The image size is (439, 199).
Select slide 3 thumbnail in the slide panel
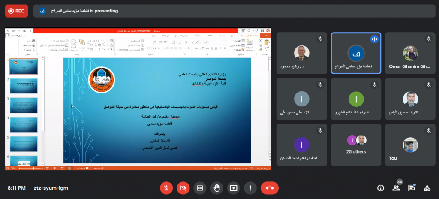(x=24, y=105)
